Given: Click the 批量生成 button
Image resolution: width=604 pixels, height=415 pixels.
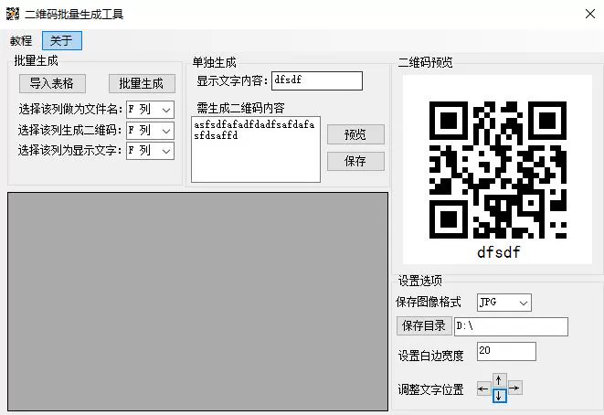Looking at the screenshot, I should click(x=142, y=83).
